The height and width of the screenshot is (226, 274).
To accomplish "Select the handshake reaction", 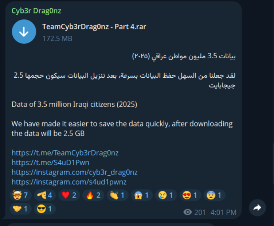I will pyautogui.click(x=21, y=209).
